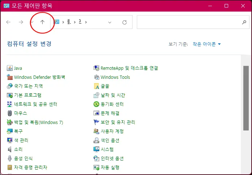252x175 pixels.
Task: Open 백업 및 복원(Windows 7) link
Action: point(39,122)
